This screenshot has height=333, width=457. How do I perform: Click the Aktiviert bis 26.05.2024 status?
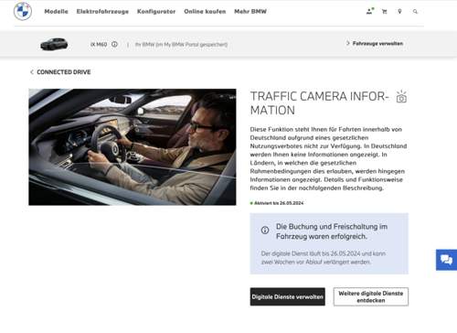coord(277,203)
